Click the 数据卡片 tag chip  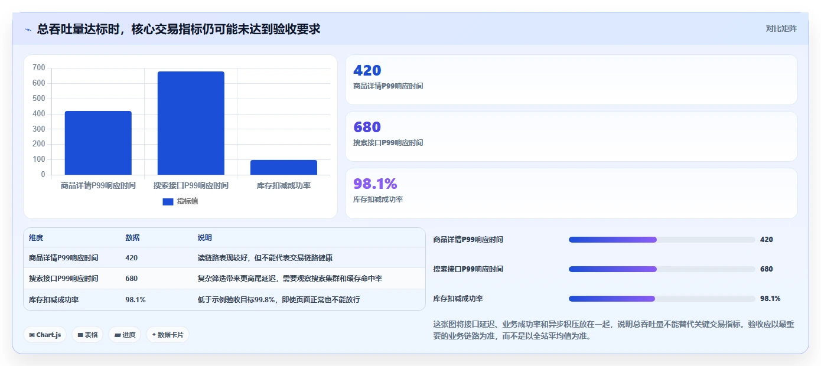168,335
